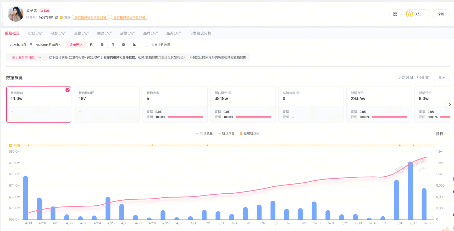
Task: Switch to 数据概览 tab
Action: (x=12, y=33)
